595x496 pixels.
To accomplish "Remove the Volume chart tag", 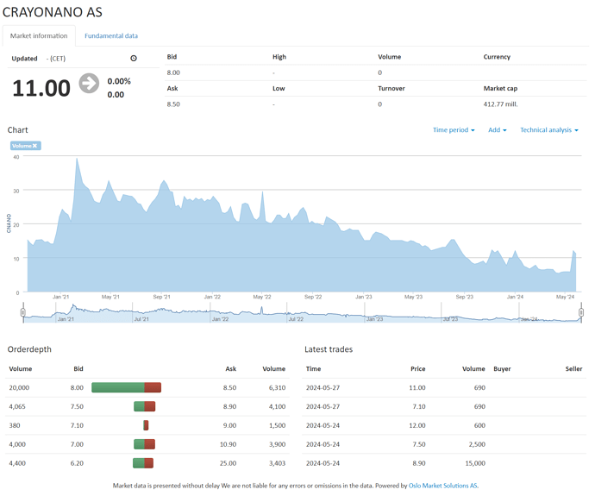I will [34, 146].
